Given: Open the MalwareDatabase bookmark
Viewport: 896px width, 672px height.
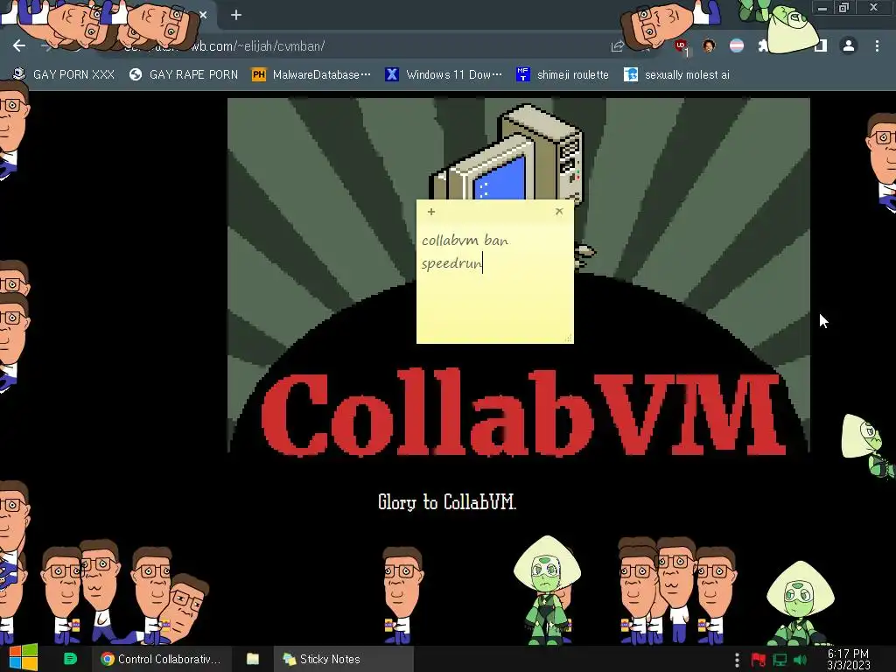Looking at the screenshot, I should tap(311, 75).
